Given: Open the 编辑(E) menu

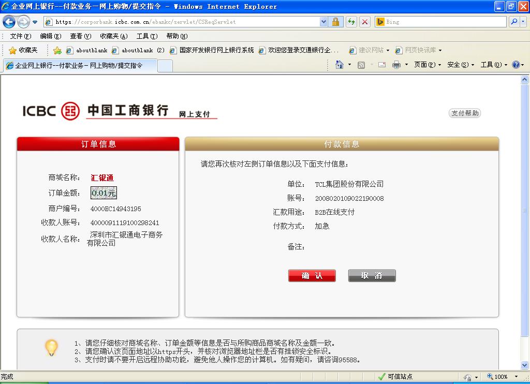Looking at the screenshot, I should [51, 36].
